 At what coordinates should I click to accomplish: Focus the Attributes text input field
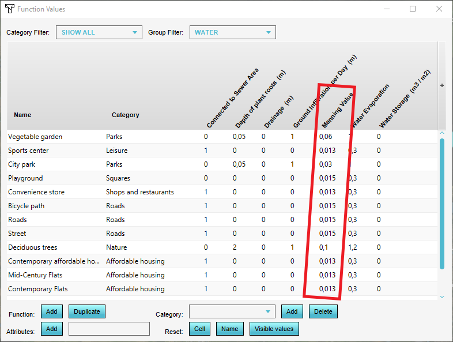(109, 329)
